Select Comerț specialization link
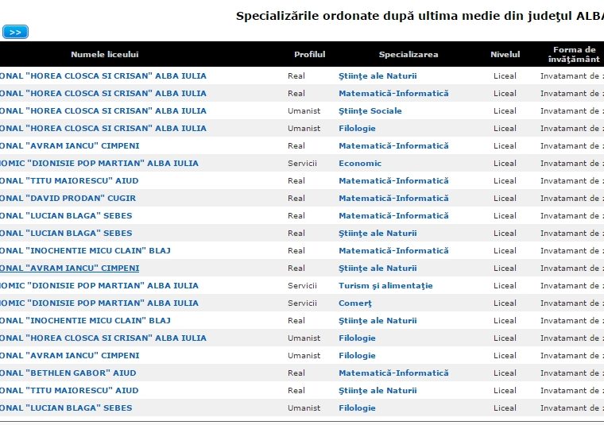Screen dimensions: 604x425 [355, 303]
